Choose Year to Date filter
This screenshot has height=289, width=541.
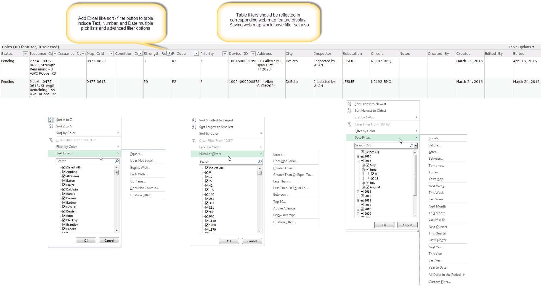pos(437,268)
